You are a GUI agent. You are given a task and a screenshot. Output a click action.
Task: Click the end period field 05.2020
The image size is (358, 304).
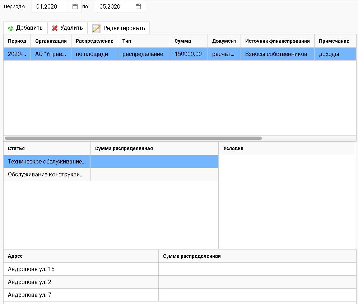(113, 6)
